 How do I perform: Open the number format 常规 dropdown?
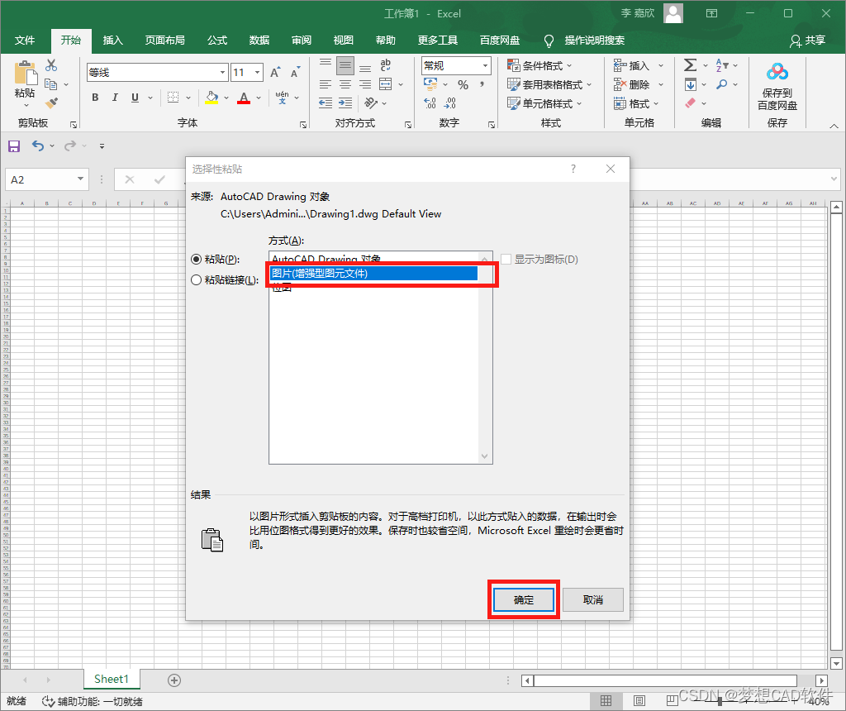point(486,66)
